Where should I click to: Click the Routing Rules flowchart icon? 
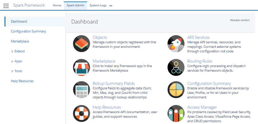(176, 67)
